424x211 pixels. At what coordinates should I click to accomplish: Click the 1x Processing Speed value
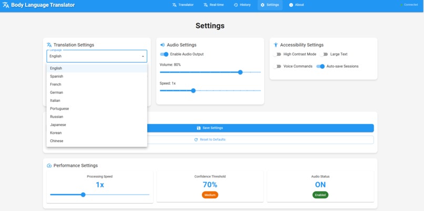[x=100, y=185]
